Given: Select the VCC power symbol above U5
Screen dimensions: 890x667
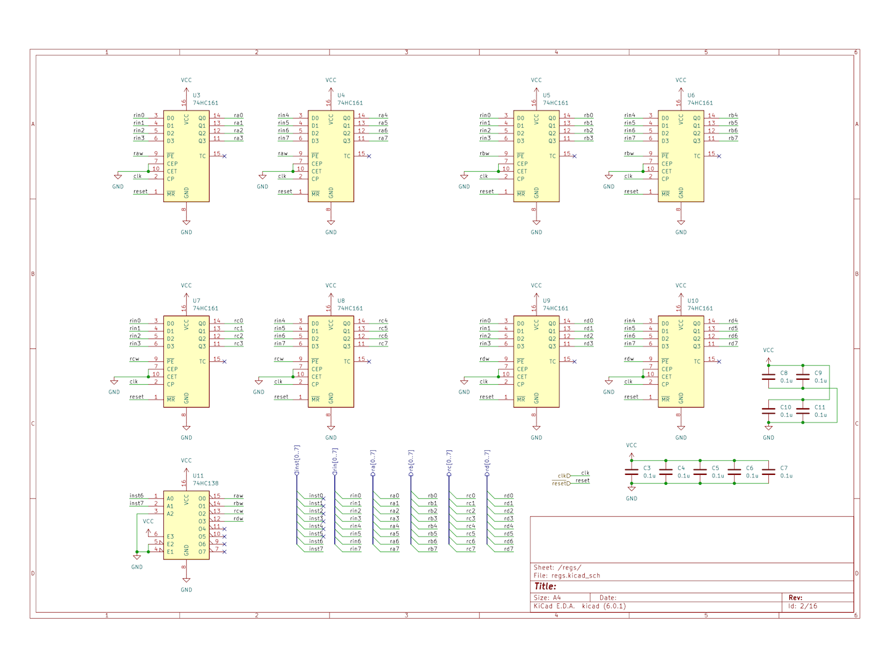Looking at the screenshot, I should pos(536,88).
